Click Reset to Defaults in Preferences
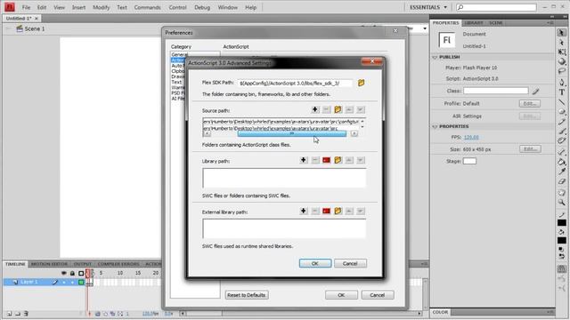This screenshot has width=570, height=320. tap(247, 295)
